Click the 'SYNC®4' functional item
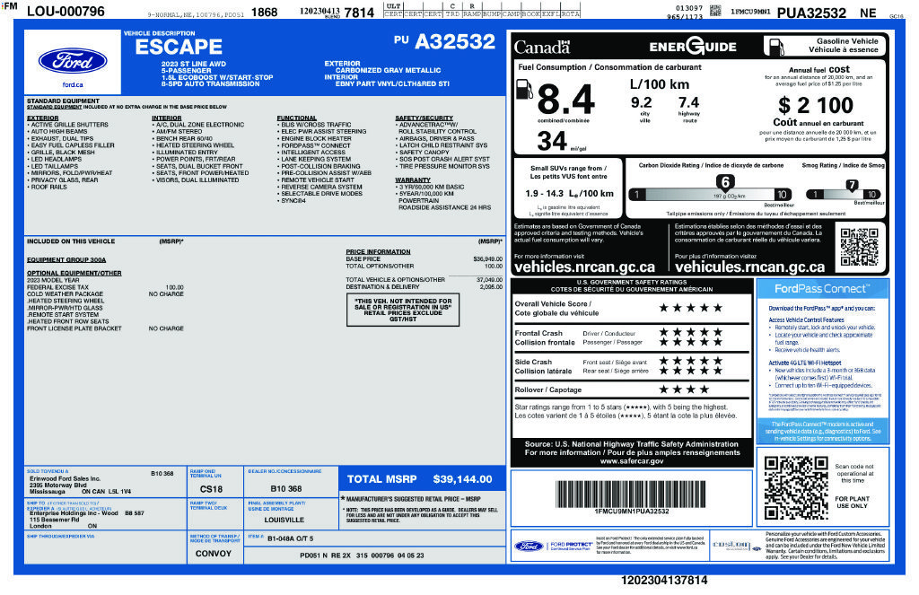 [293, 200]
